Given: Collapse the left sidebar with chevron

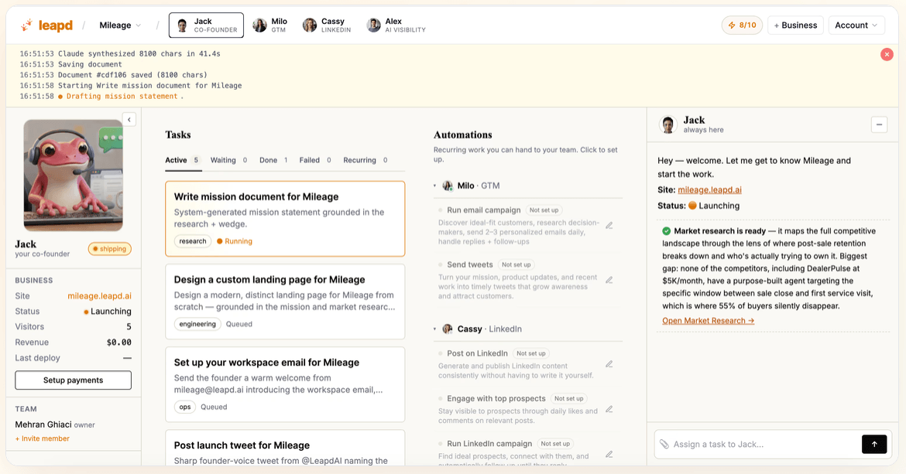Looking at the screenshot, I should [x=129, y=119].
